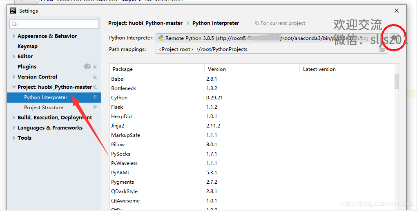Select Project Structure in settings tree
417x211 pixels.
point(54,108)
